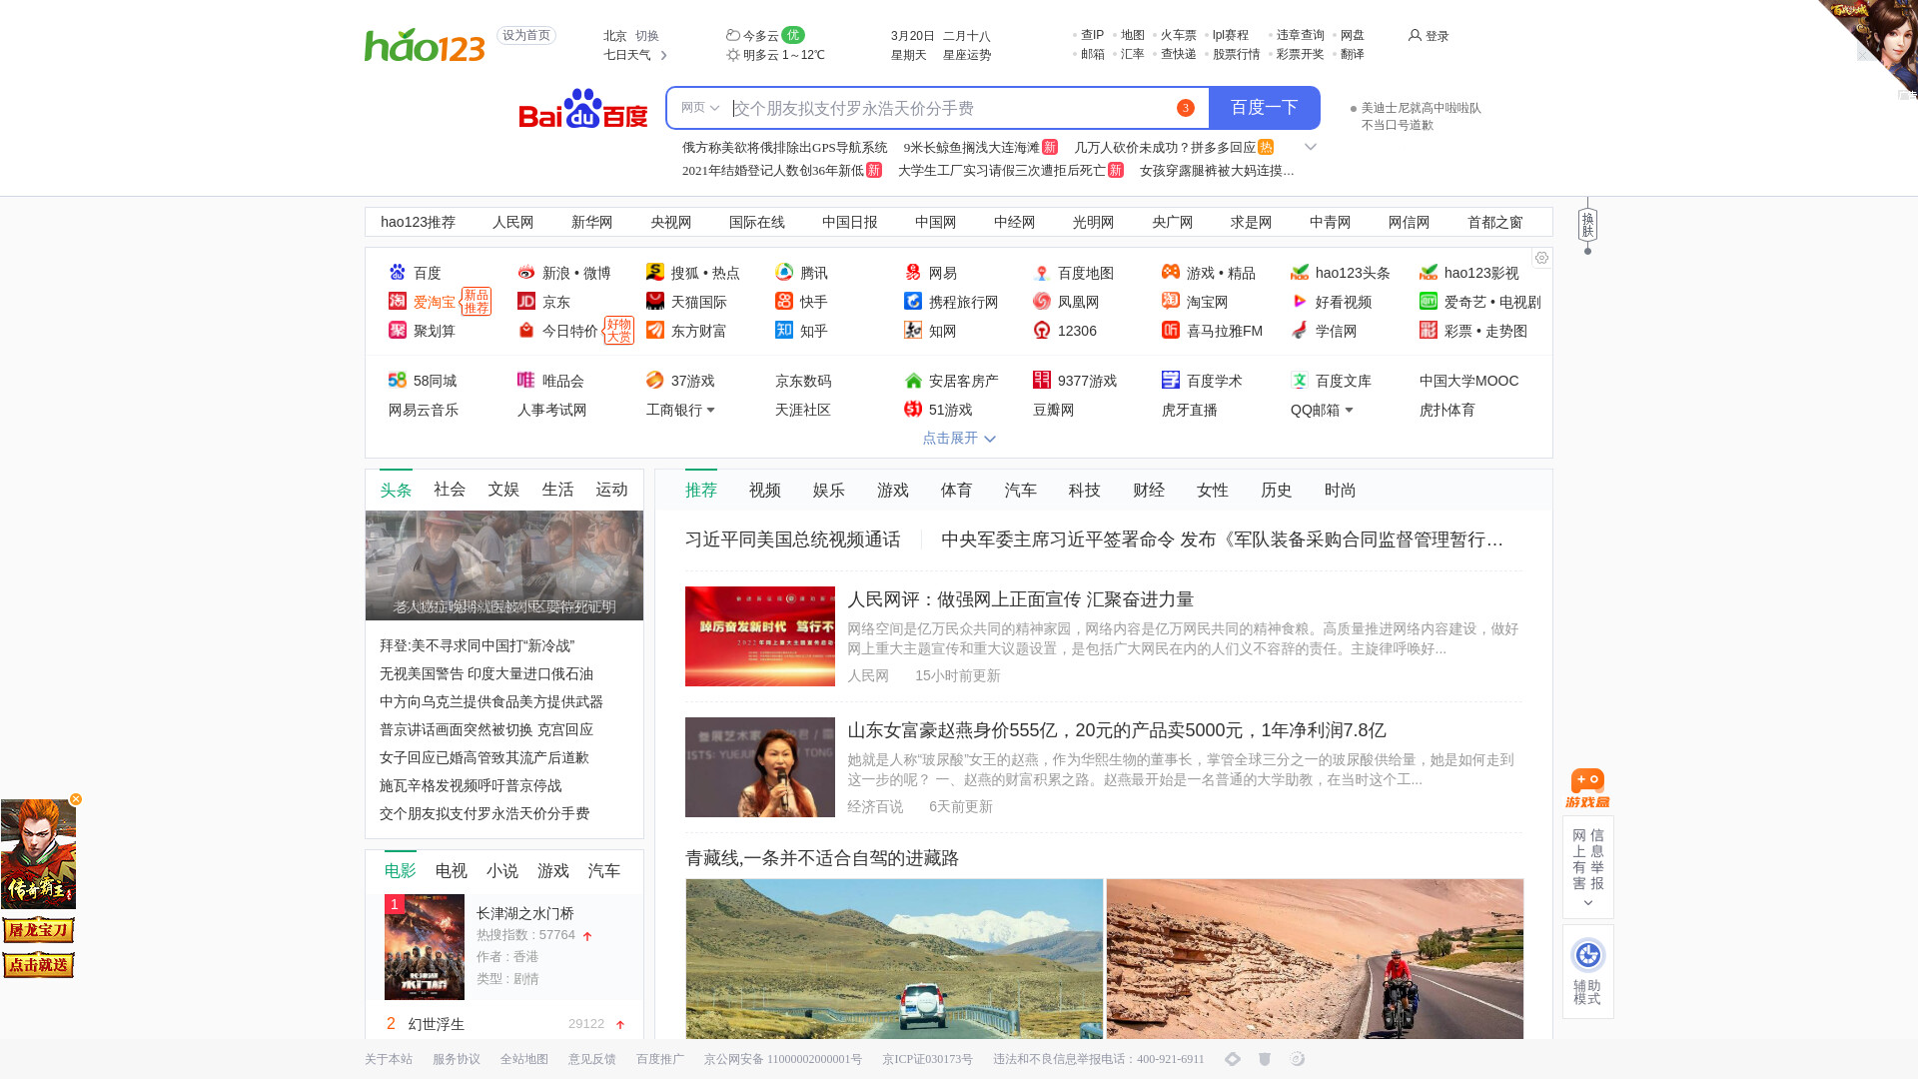Viewport: 1918px width, 1079px height.
Task: Click the hot-search number badge in search box
Action: pyautogui.click(x=1185, y=108)
